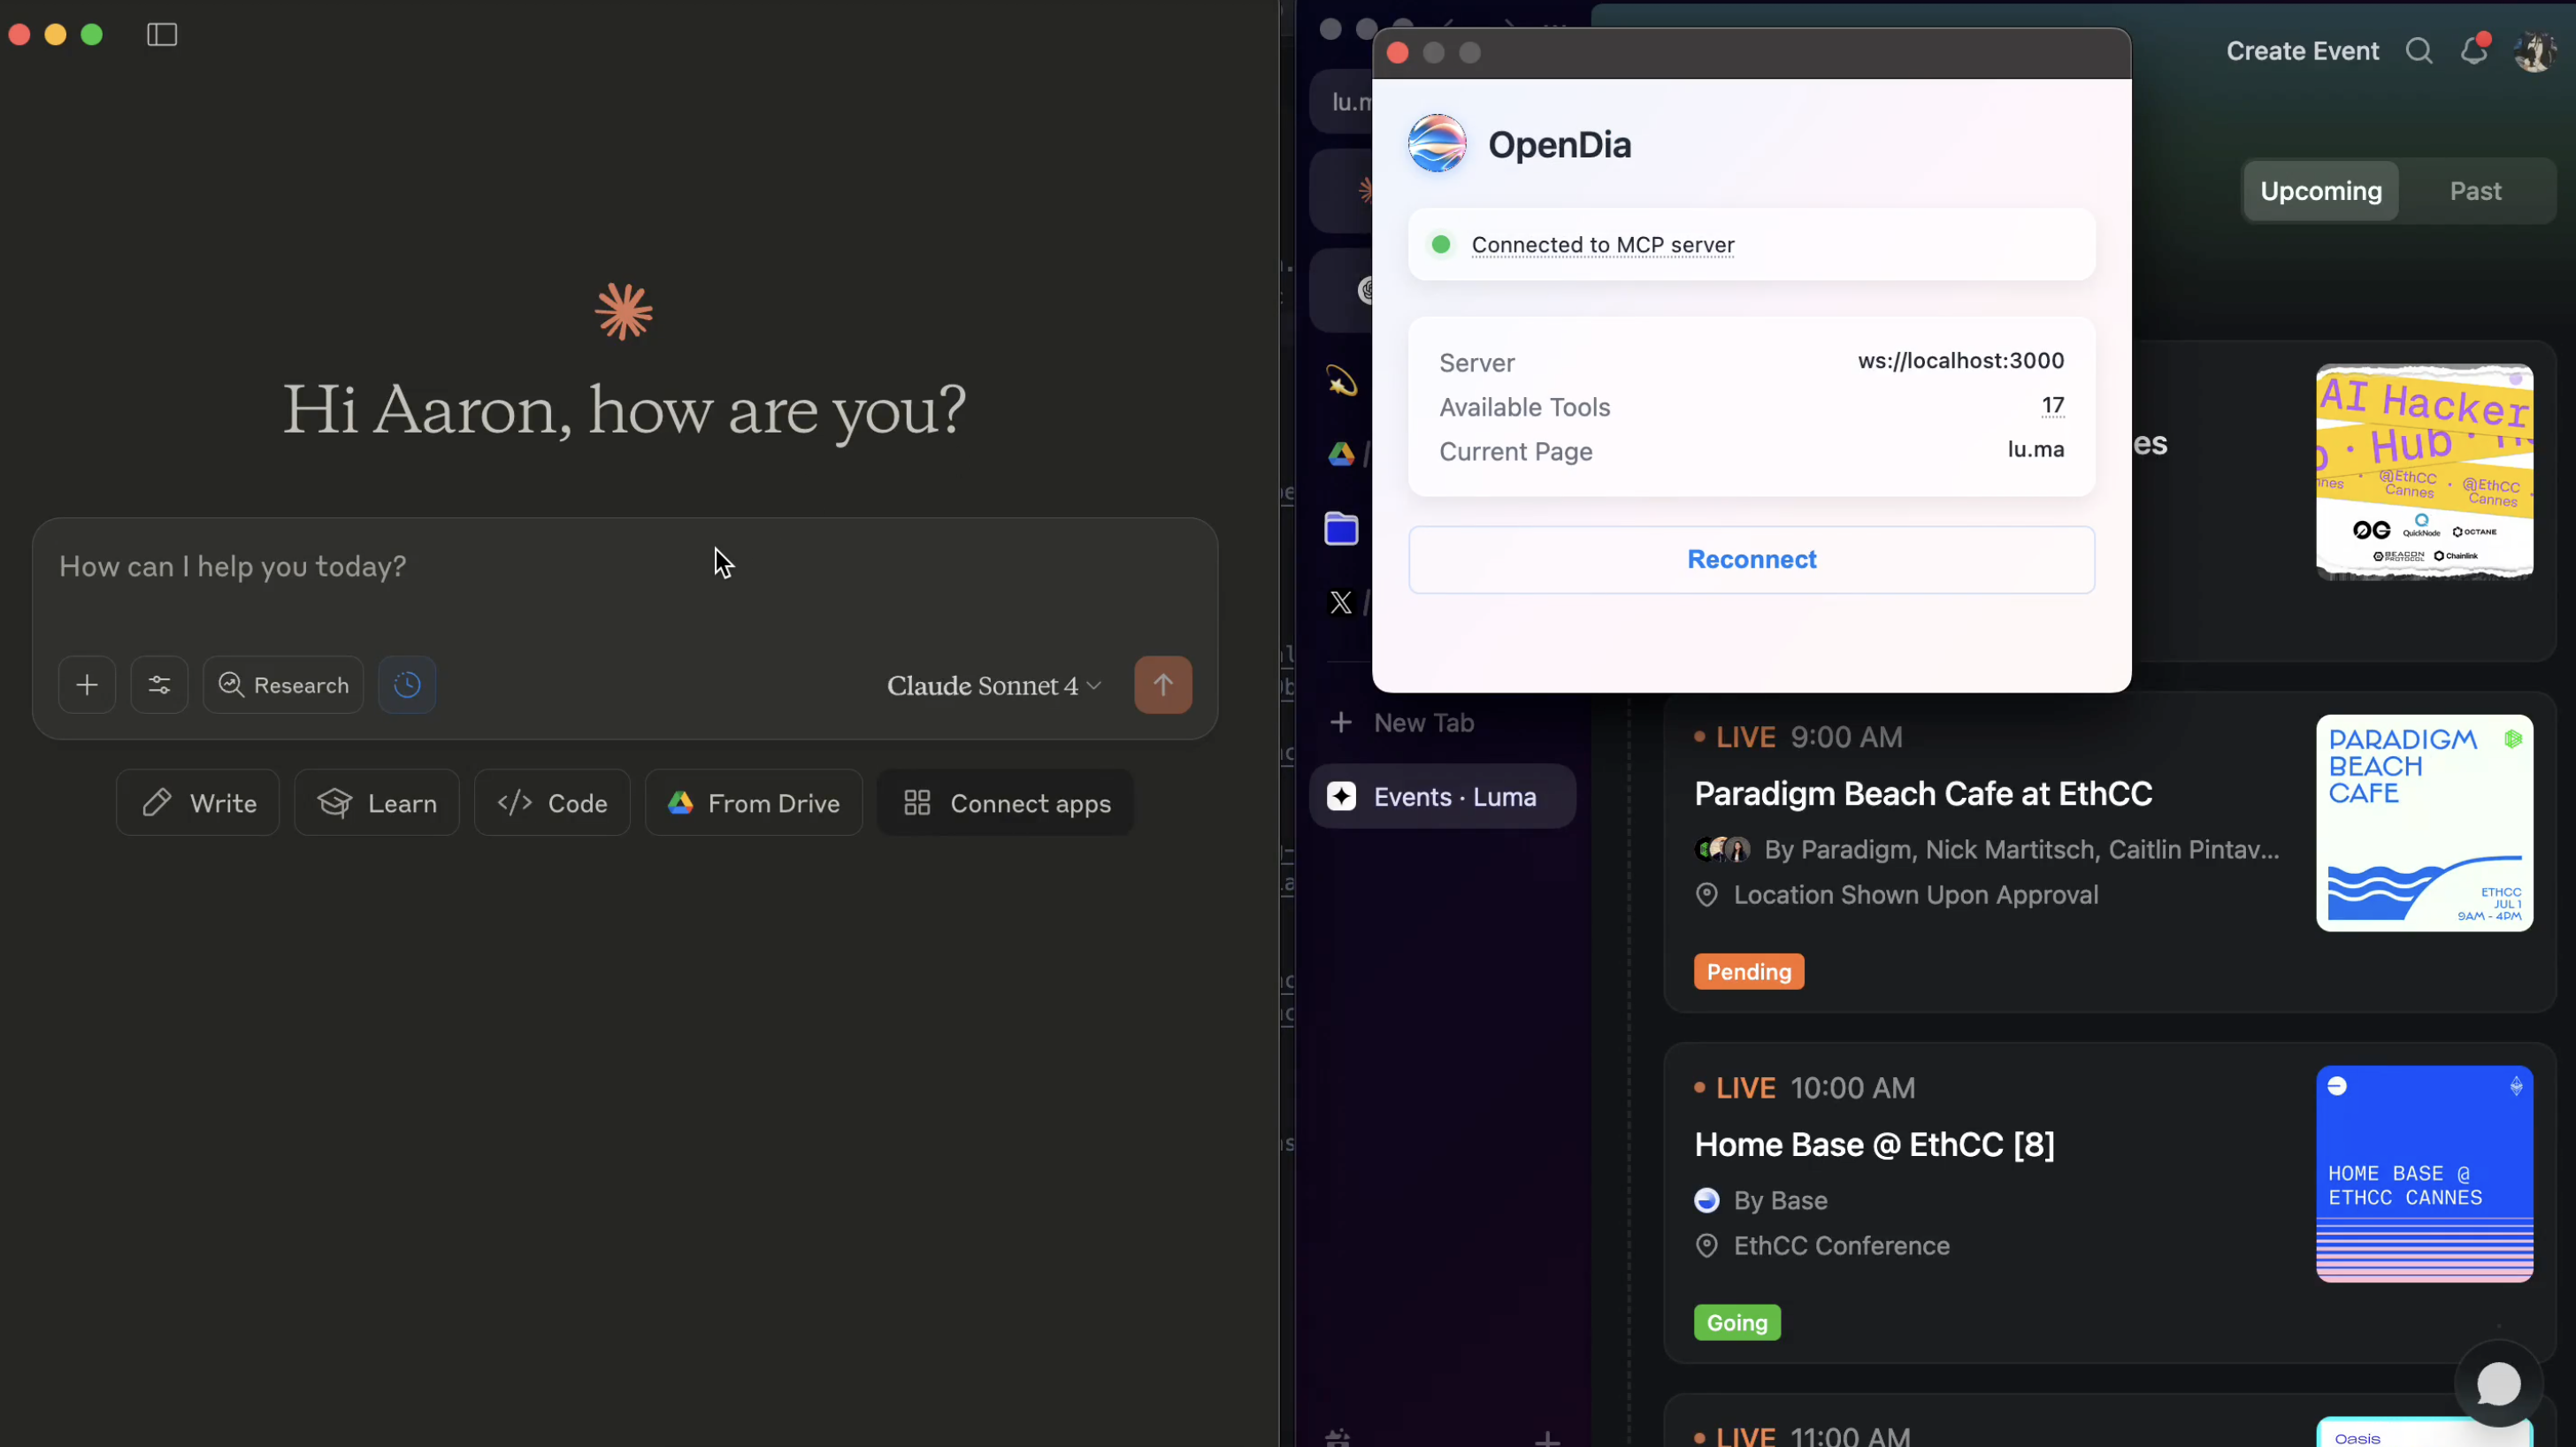Click the Research button
The height and width of the screenshot is (1447, 2576).
[283, 685]
